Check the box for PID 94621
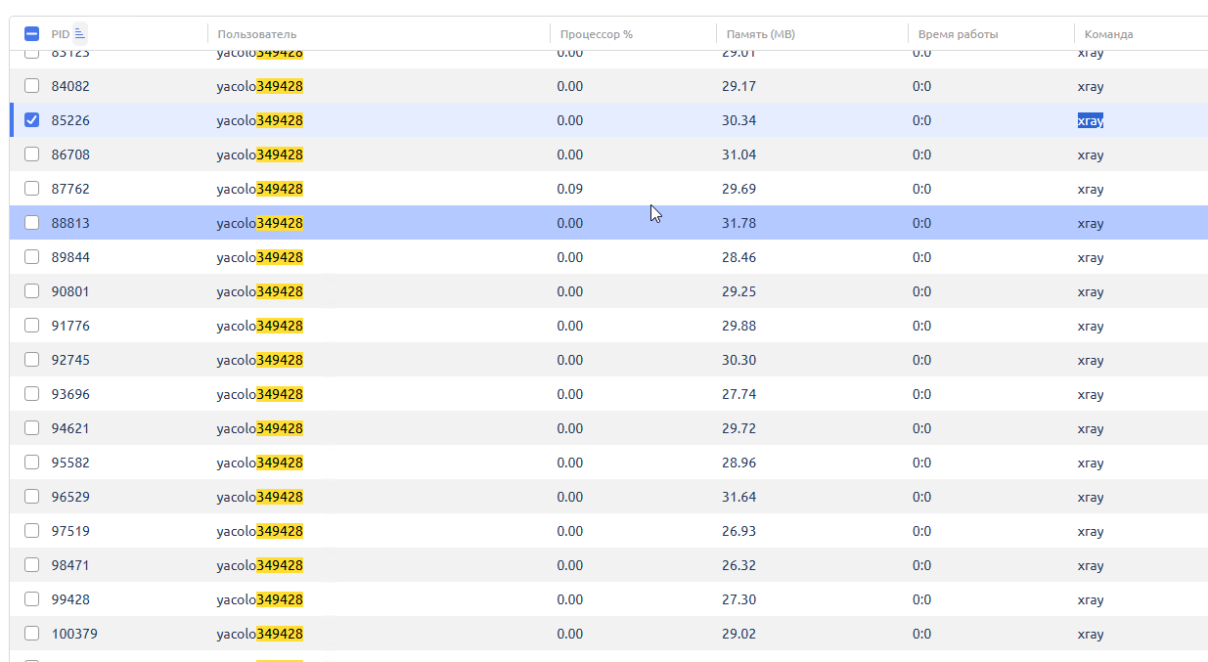 [31, 428]
